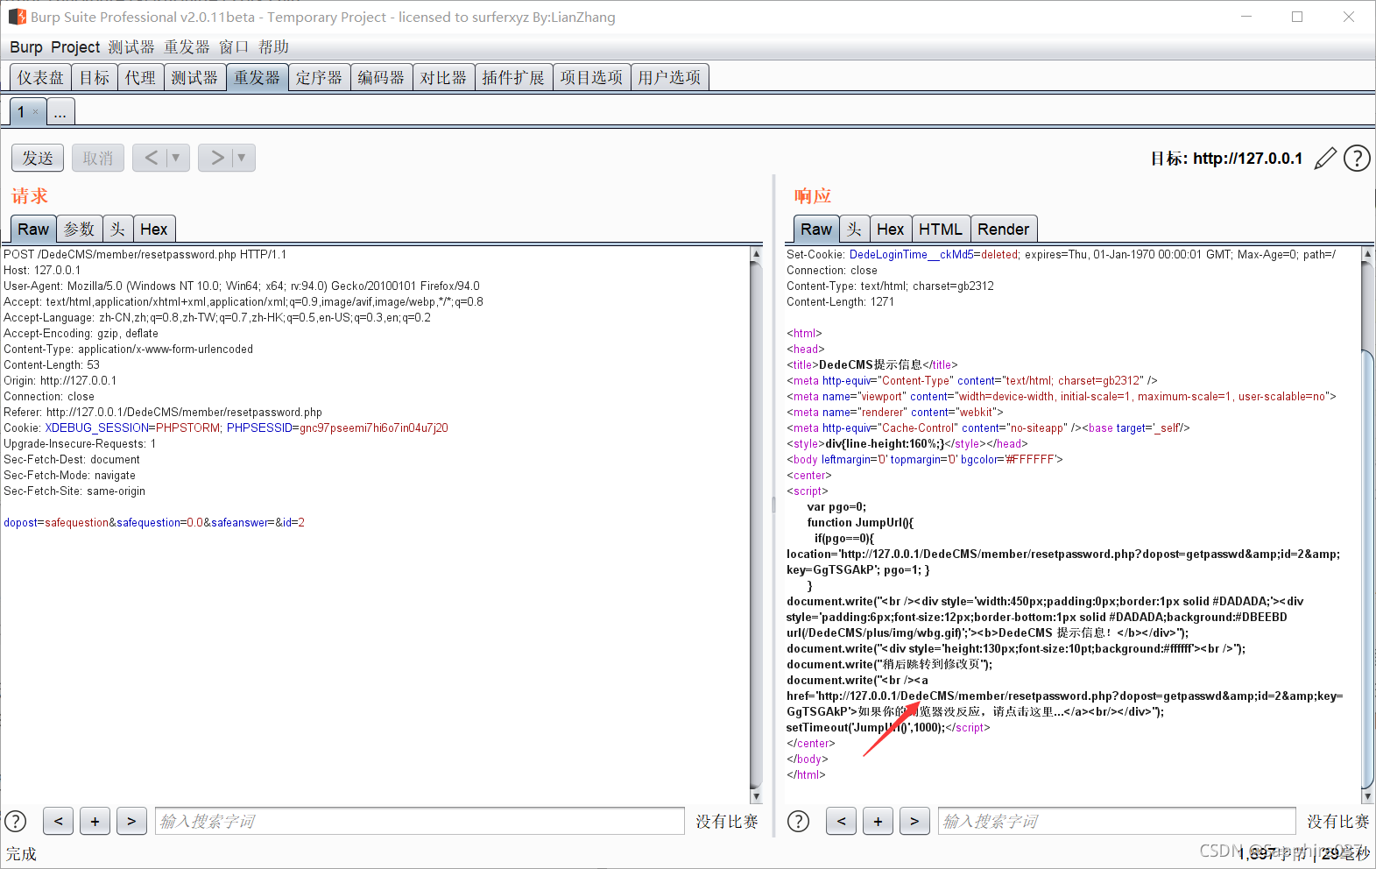This screenshot has height=869, width=1376.
Task: Click the Cookie header line
Action: pyautogui.click(x=226, y=428)
